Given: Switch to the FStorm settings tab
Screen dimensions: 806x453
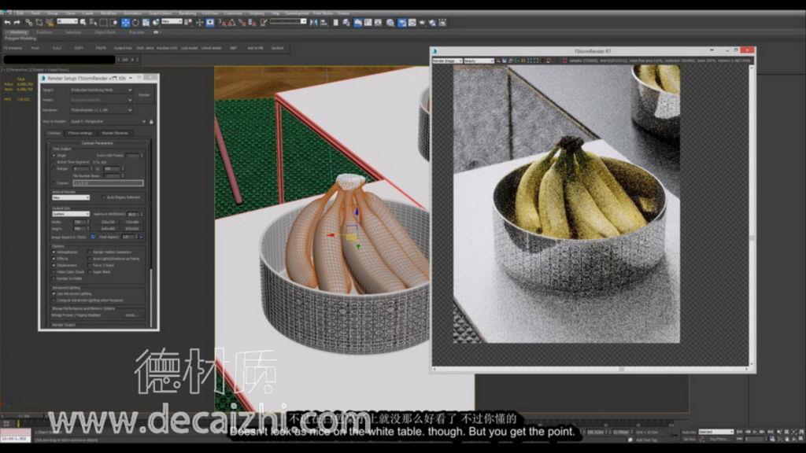Looking at the screenshot, I should click(80, 133).
